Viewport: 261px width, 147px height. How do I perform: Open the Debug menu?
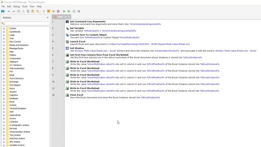click(x=16, y=7)
